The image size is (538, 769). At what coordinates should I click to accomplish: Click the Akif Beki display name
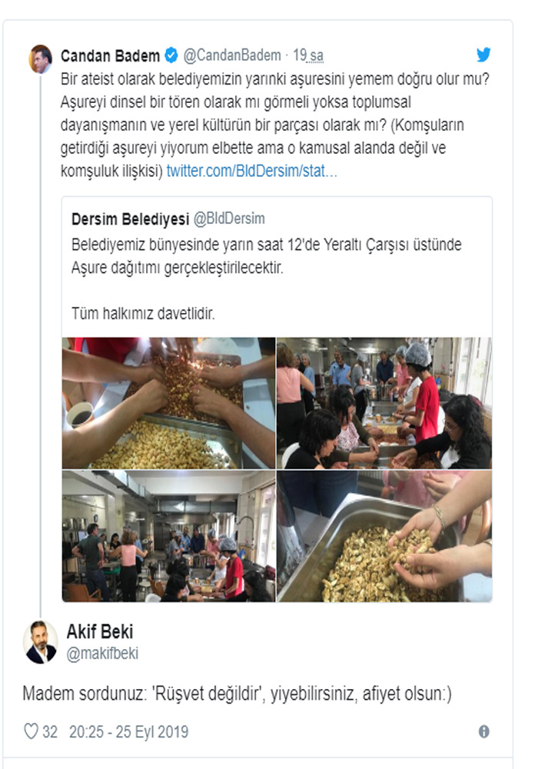[100, 631]
